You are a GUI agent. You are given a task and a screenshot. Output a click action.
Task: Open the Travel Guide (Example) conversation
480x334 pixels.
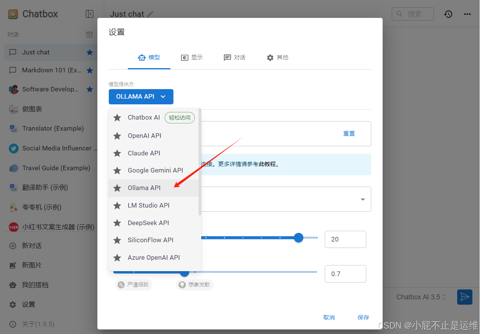point(51,168)
